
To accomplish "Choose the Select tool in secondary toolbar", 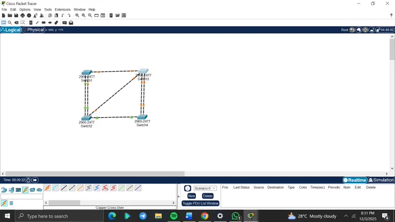I will 3,23.
